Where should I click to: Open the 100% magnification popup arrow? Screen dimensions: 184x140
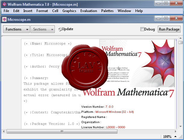pyautogui.click(x=175, y=136)
